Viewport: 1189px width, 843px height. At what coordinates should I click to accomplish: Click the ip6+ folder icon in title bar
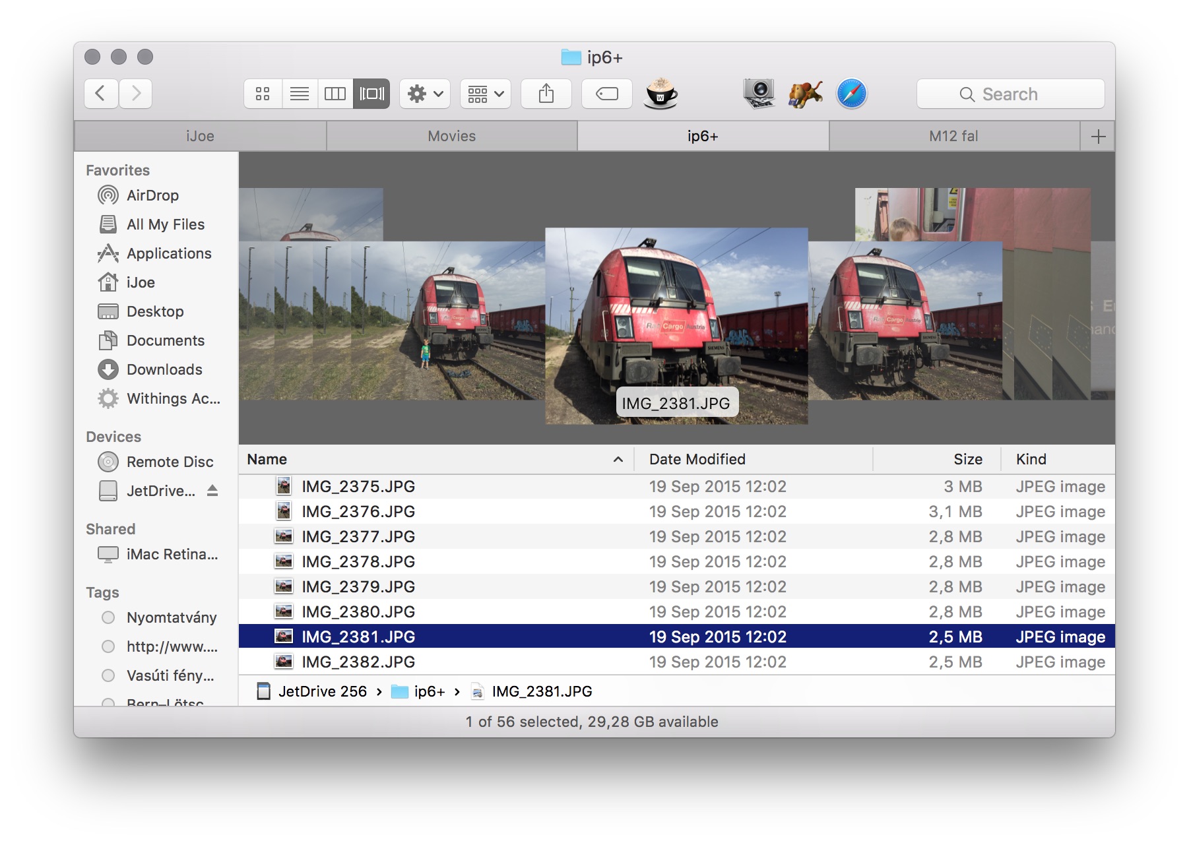pyautogui.click(x=571, y=57)
